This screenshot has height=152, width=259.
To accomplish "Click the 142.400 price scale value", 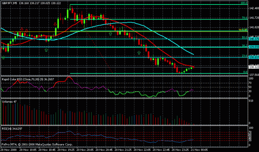I will coord(254,8).
